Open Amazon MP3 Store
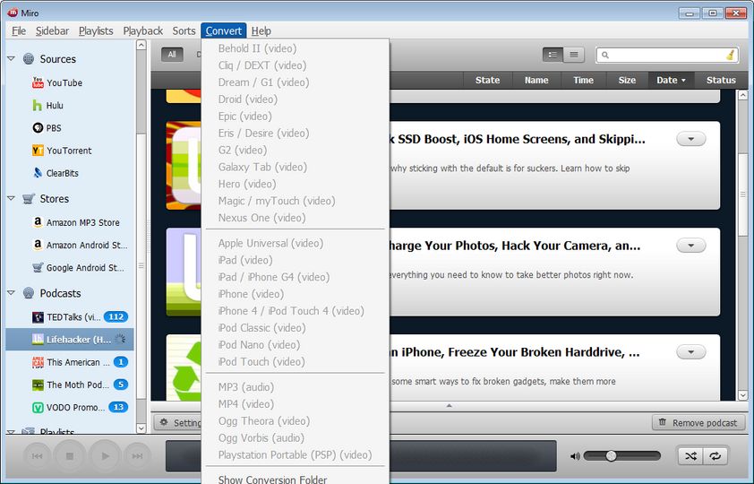Viewport: 754px width, 484px height. [76, 222]
